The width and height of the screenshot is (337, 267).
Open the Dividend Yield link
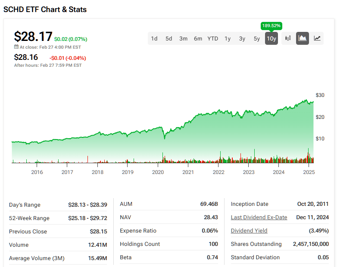[249, 230]
